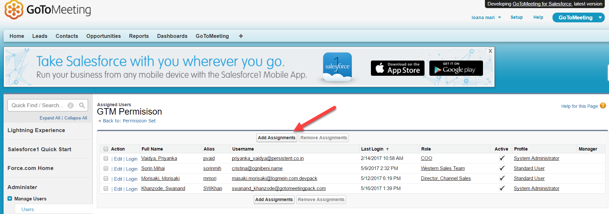Check the box for Khanzode, Swanand row

(106, 188)
